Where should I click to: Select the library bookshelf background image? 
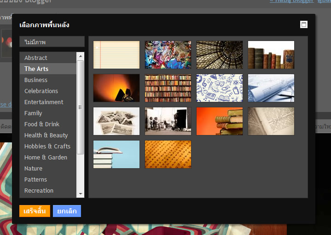point(168,88)
